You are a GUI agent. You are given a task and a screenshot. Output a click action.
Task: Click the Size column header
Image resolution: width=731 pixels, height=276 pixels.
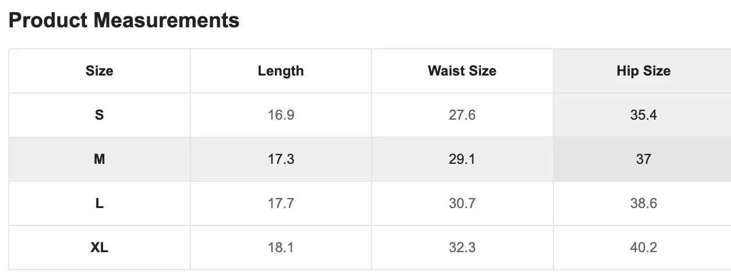100,71
